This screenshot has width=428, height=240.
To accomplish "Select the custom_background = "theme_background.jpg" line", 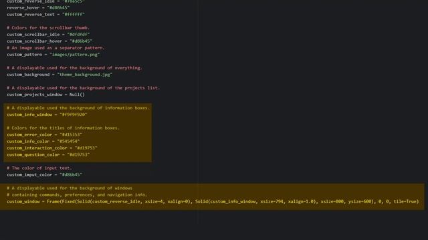I will 60,75.
